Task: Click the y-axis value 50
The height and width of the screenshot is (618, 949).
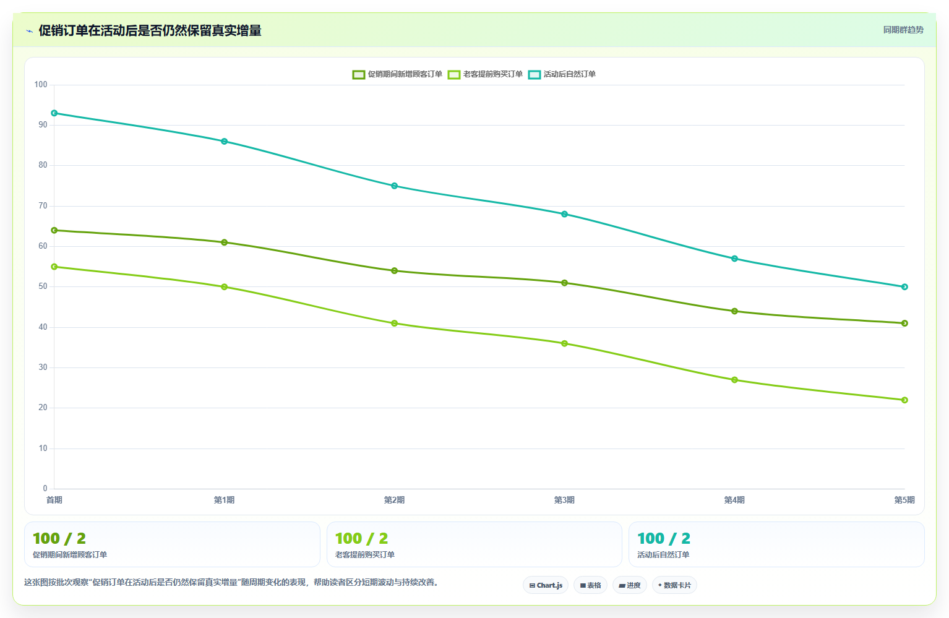Action: pyautogui.click(x=43, y=286)
